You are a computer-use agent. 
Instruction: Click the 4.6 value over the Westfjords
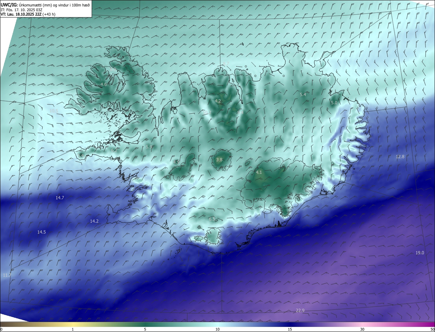pyautogui.click(x=104, y=84)
